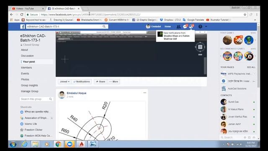This screenshot has height=151, width=268.
Task: Toggle group Notifications button
Action: pyautogui.click(x=82, y=82)
